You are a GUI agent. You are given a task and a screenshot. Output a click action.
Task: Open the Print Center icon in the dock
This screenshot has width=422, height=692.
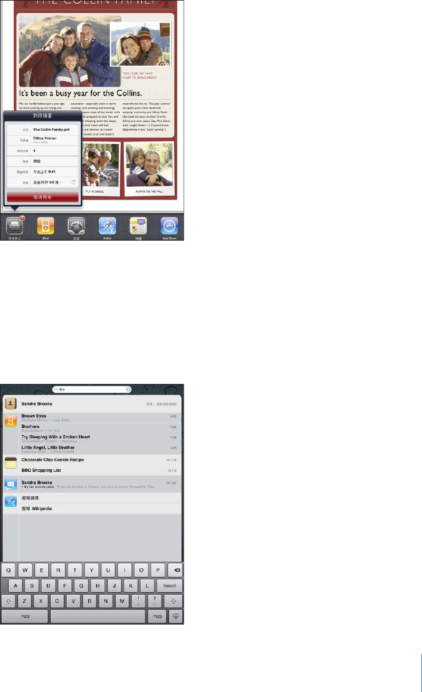14,226
